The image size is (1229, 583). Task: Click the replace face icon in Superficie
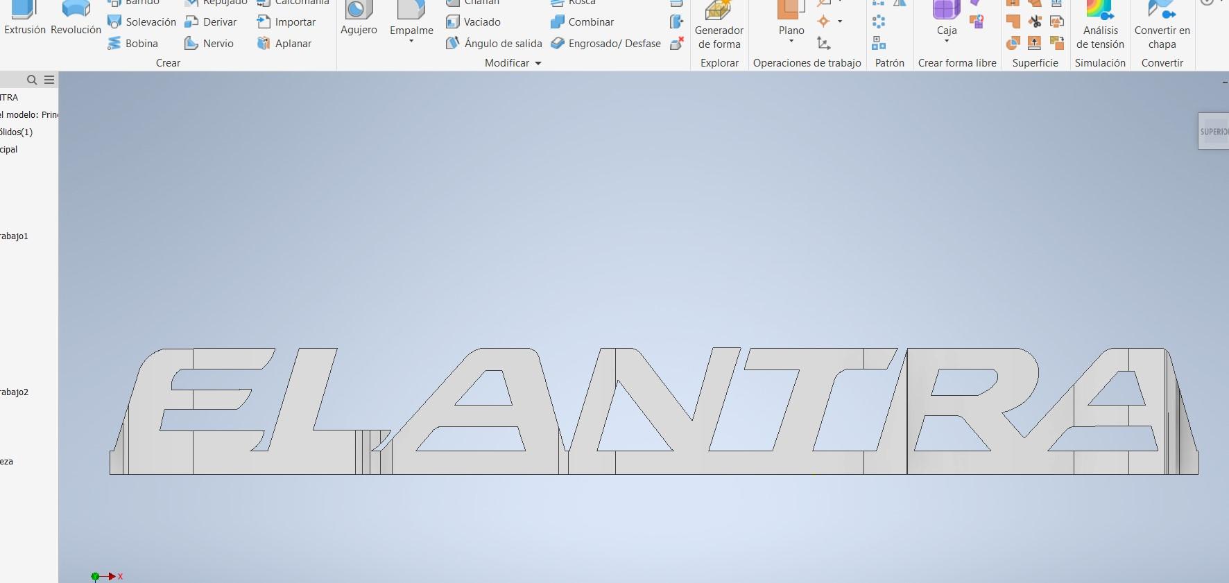tap(1057, 44)
